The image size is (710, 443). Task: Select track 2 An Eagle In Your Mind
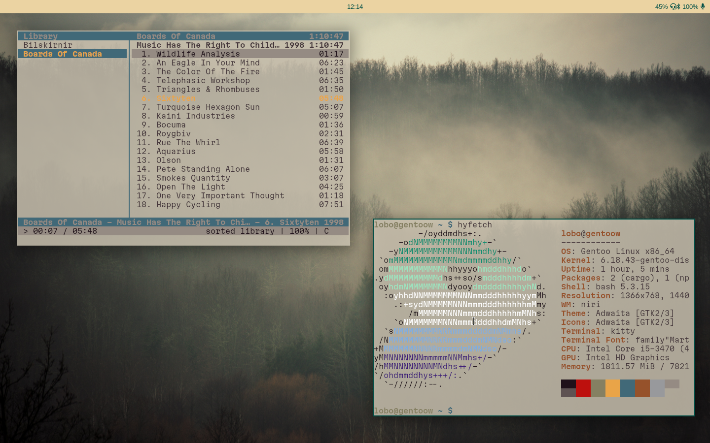(x=240, y=63)
